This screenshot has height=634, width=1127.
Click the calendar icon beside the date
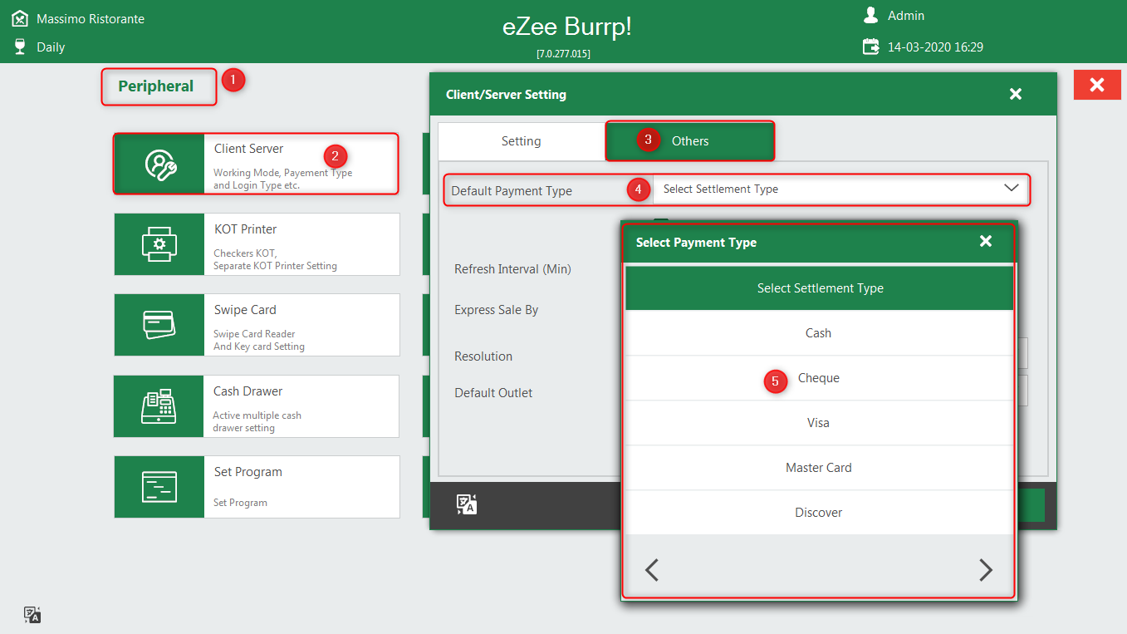pos(870,47)
